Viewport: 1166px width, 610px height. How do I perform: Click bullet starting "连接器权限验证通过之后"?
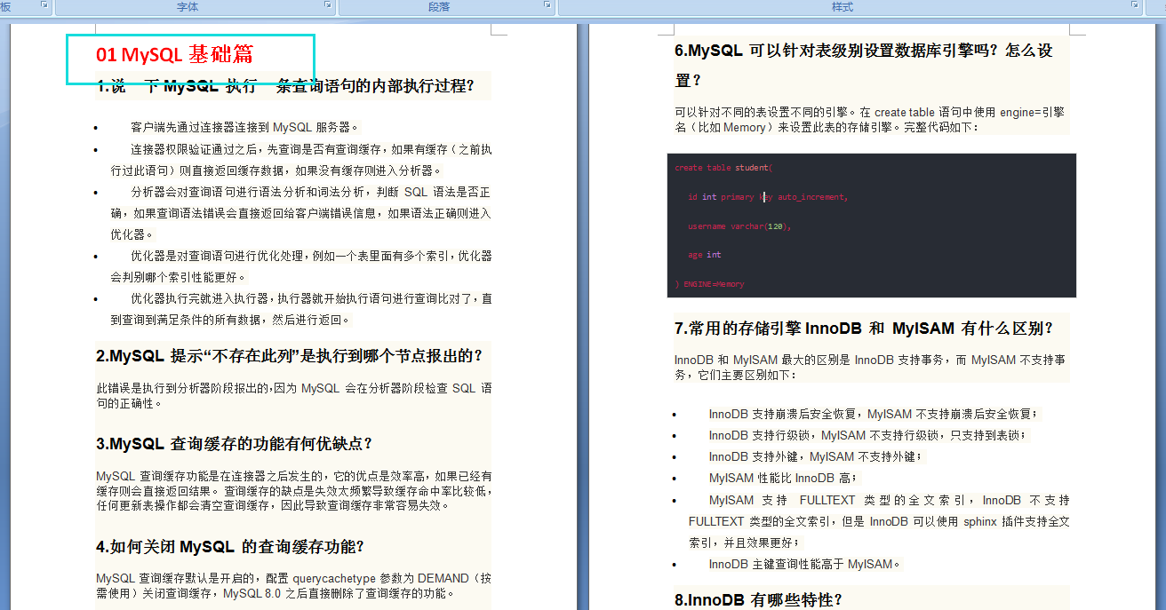click(301, 160)
